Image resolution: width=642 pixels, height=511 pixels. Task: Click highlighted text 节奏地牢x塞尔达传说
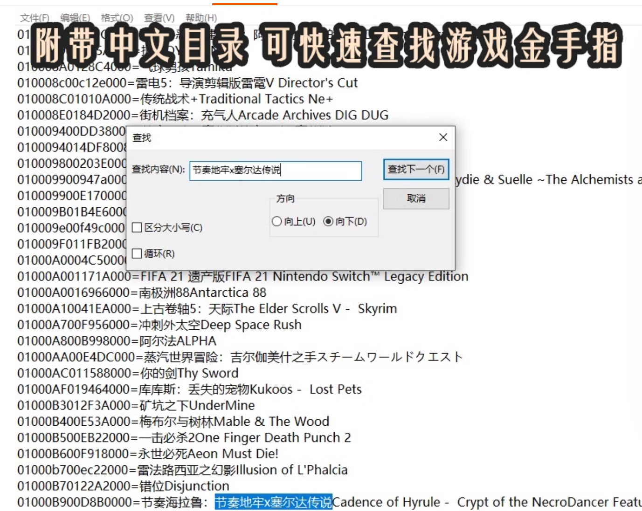[x=273, y=502]
